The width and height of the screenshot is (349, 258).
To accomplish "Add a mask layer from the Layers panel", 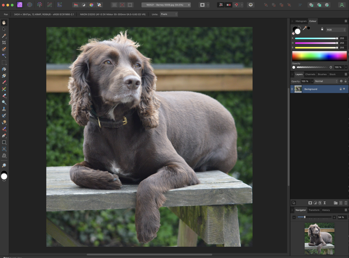I will point(310,203).
